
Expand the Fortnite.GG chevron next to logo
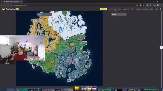click(20, 9)
